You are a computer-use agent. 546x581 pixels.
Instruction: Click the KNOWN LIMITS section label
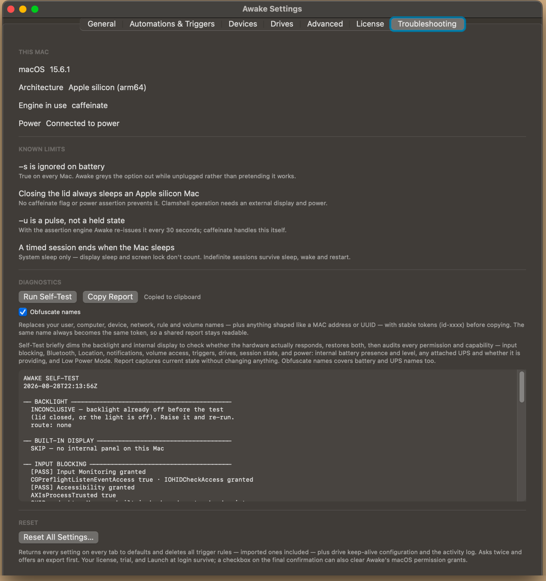coord(42,149)
